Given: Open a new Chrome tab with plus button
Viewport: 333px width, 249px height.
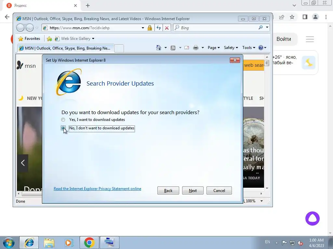Looking at the screenshot, I should coord(88,6).
